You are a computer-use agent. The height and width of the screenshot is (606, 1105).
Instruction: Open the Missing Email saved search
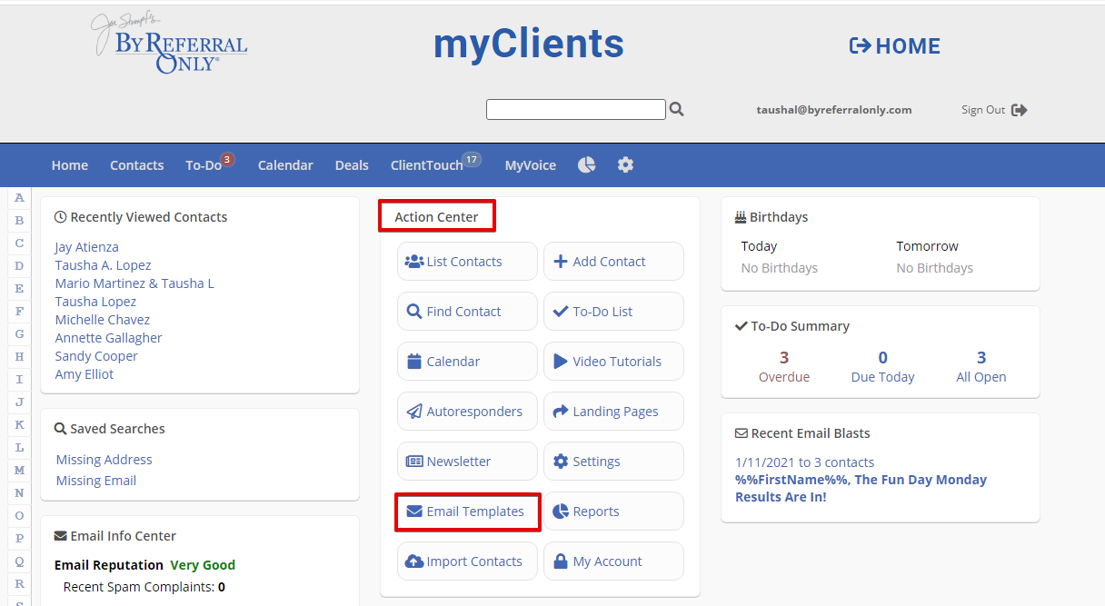click(96, 481)
